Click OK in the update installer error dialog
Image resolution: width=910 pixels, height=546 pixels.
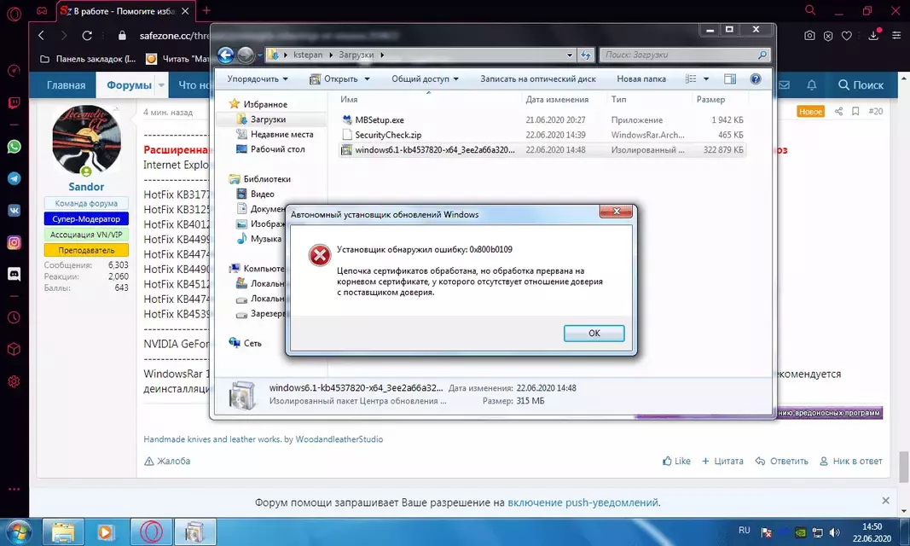[x=594, y=333]
